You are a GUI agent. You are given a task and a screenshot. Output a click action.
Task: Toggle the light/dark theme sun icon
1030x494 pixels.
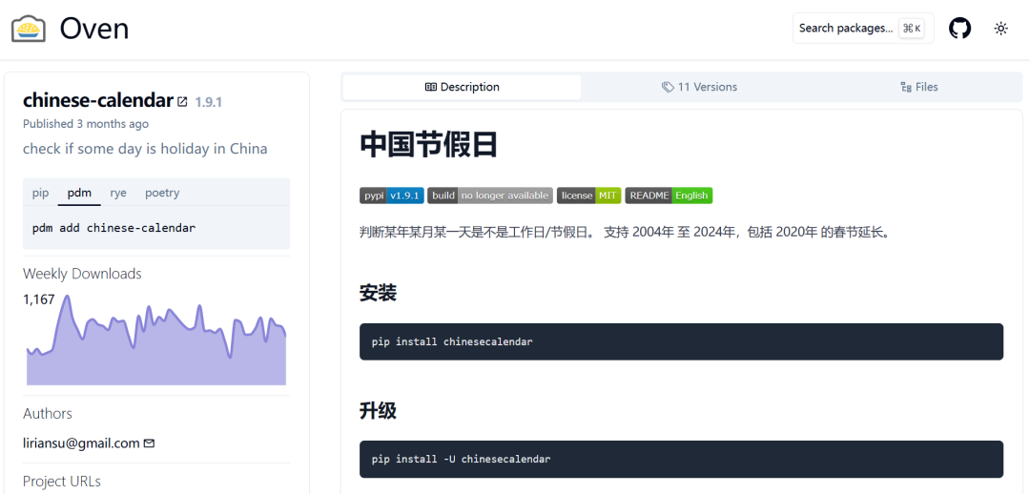[x=1000, y=29]
